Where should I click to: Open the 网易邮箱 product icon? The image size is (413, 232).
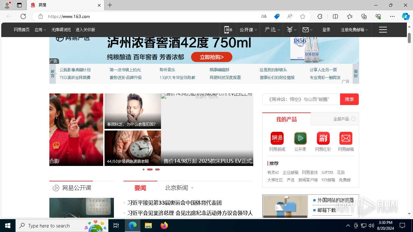pos(346,138)
